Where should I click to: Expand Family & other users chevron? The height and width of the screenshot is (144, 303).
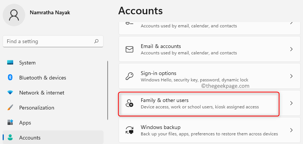click(291, 103)
